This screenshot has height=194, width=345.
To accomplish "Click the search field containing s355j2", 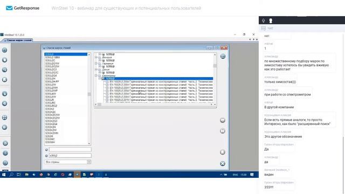I will pos(70,156).
